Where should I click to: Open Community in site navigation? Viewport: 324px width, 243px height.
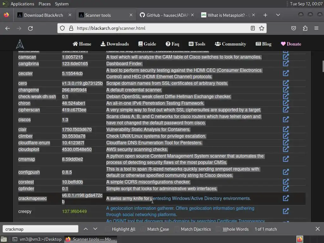[230, 44]
